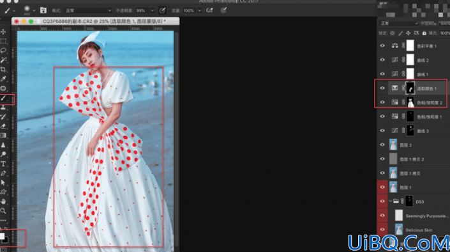Select the 图层 2 layer thumbnail

tap(393, 145)
